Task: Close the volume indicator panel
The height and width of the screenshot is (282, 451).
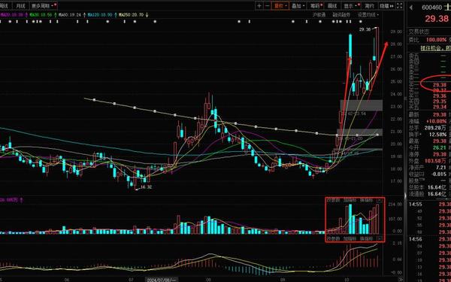Action: point(380,200)
